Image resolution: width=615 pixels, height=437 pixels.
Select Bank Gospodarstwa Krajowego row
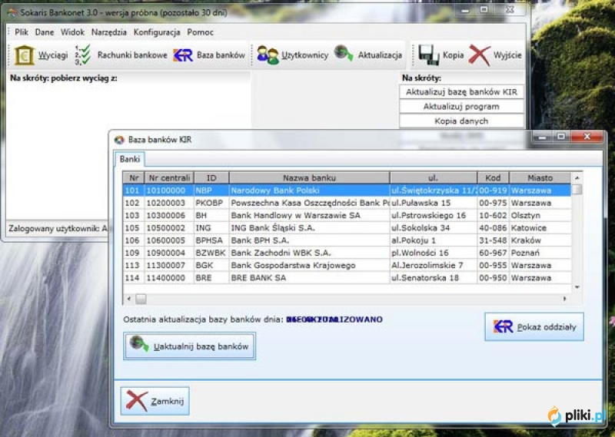[x=347, y=265]
